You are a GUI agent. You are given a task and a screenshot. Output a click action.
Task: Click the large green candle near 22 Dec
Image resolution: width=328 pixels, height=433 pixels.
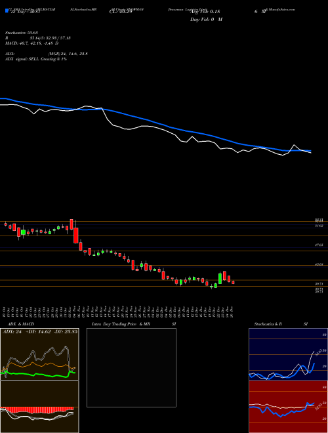pyautogui.click(x=220, y=278)
